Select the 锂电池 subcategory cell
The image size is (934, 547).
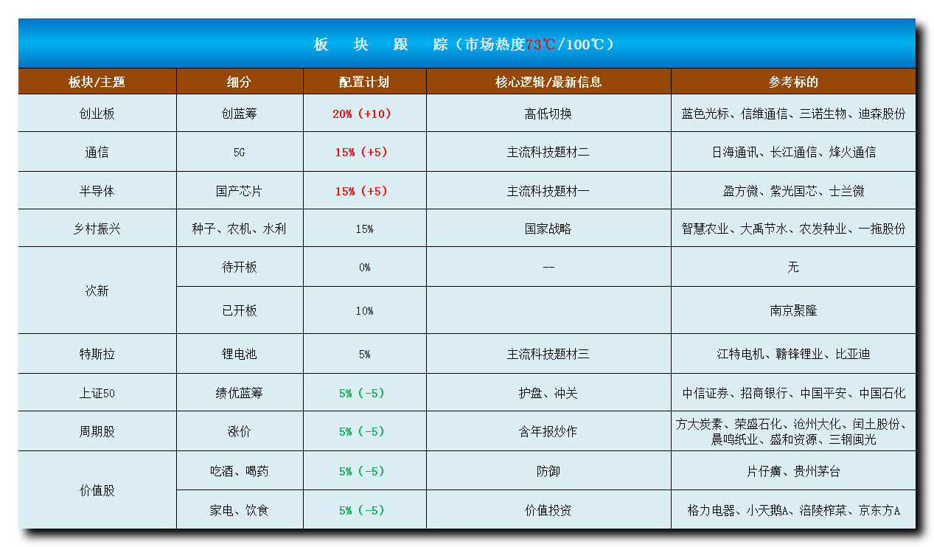click(240, 354)
